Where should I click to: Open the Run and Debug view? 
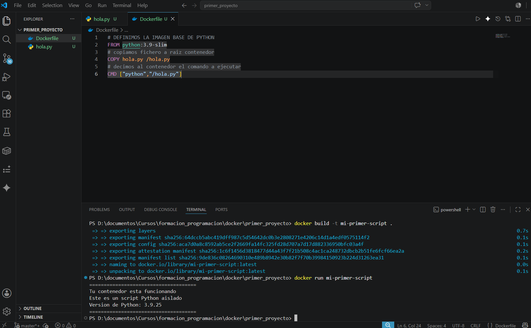[7, 77]
